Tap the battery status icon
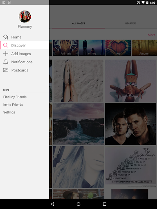 pyautogui.click(x=147, y=2)
